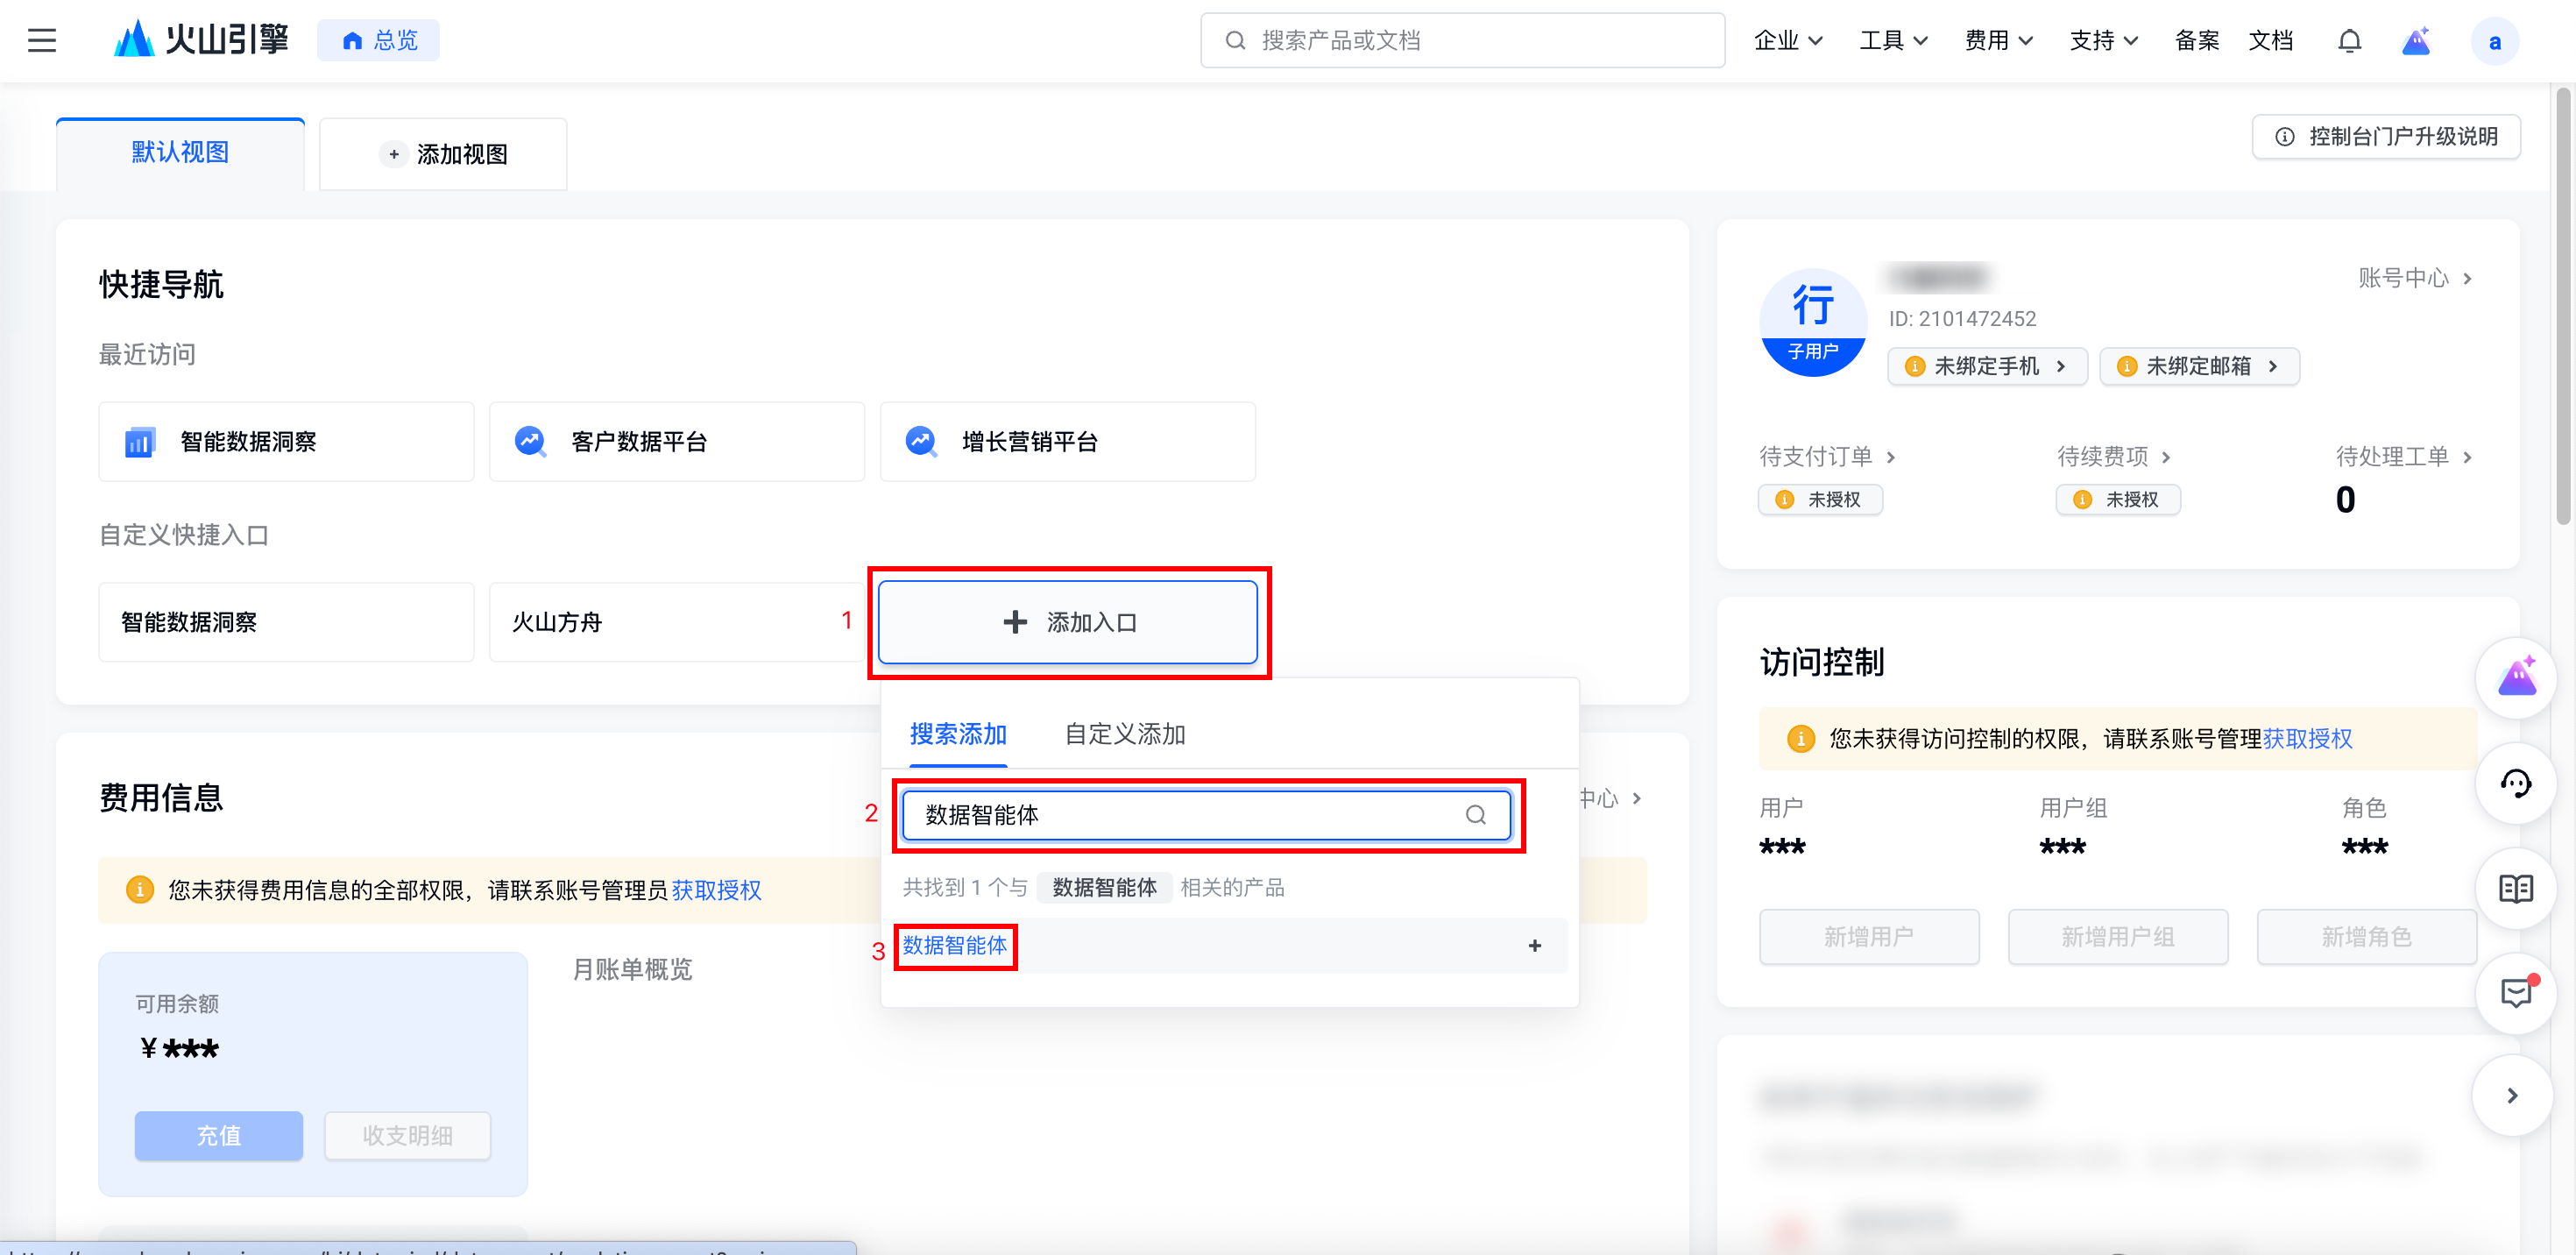Expand the 企业 dropdown menu
This screenshot has height=1255, width=2576.
1788,40
